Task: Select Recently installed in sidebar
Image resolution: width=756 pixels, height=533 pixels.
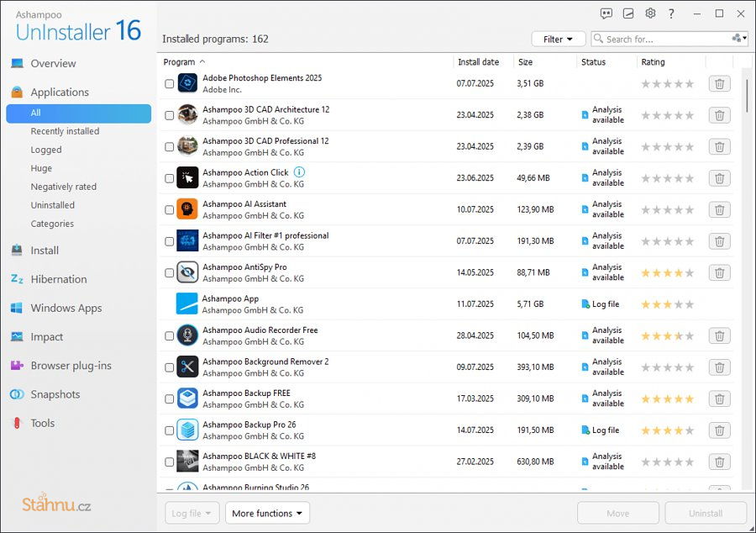Action: tap(65, 131)
